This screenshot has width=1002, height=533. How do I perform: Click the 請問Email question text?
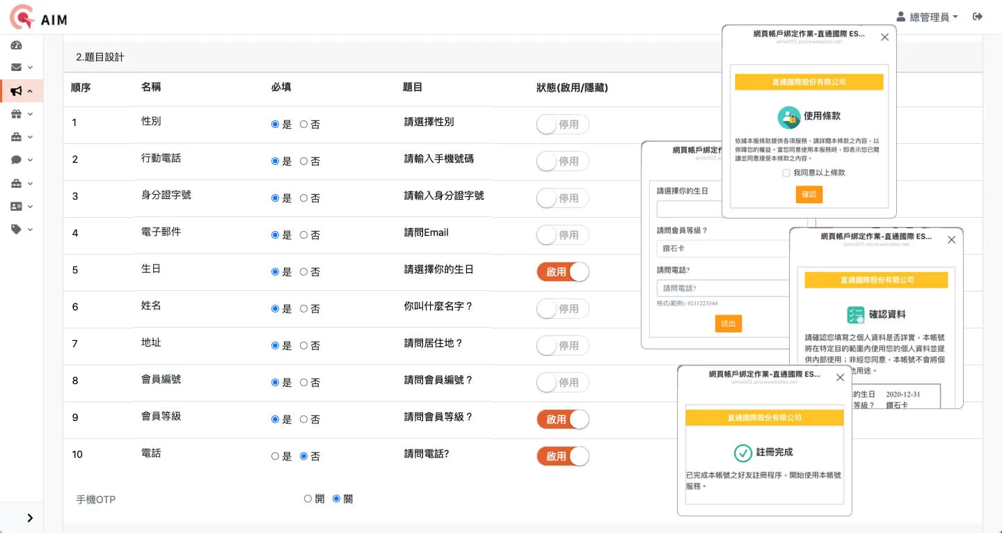tap(427, 232)
